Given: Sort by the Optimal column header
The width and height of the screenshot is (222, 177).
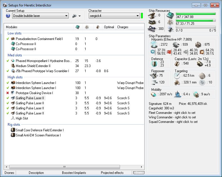Looking at the screenshot, I should [109, 27].
